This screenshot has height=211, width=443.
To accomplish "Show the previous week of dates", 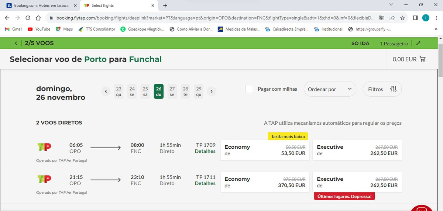I will [106, 91].
